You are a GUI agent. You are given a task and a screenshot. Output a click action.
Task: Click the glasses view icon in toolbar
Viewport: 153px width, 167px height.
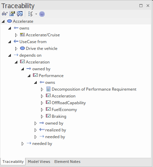[x=5, y=14]
